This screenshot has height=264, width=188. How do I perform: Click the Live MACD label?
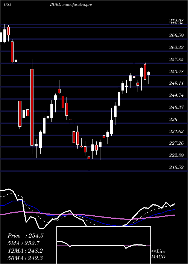coord(158,254)
